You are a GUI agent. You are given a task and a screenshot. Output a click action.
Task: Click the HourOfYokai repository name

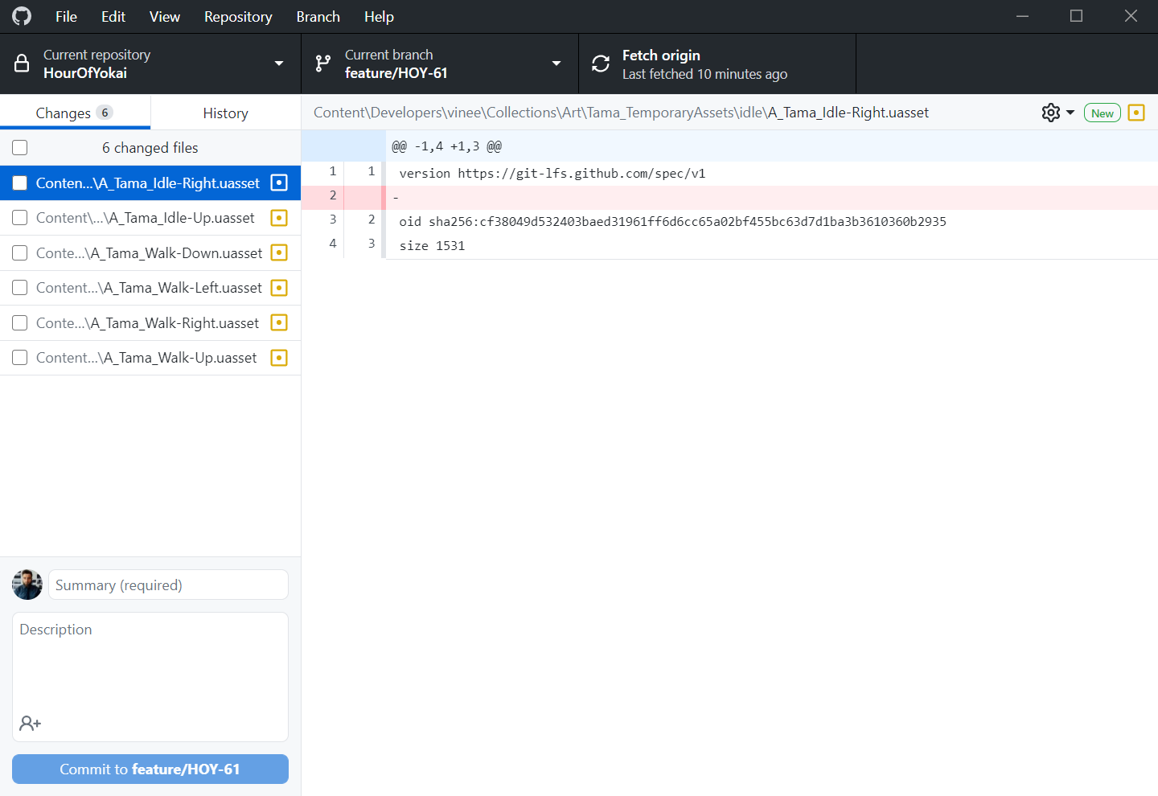pyautogui.click(x=85, y=73)
